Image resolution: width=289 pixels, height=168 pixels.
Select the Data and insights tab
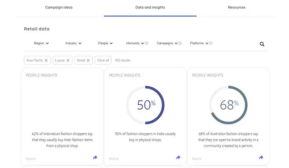[150, 7]
